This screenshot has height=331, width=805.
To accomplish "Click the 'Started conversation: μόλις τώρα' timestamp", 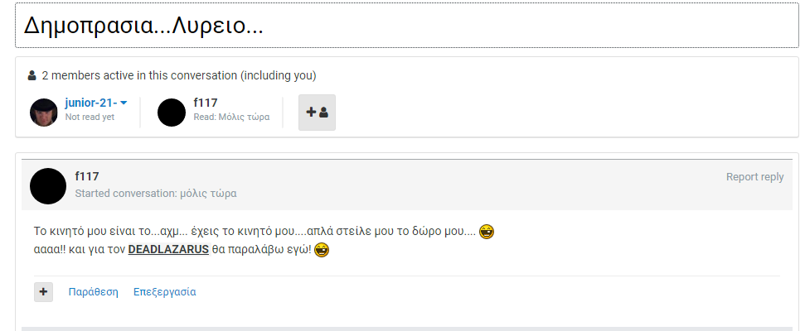I will (x=156, y=194).
